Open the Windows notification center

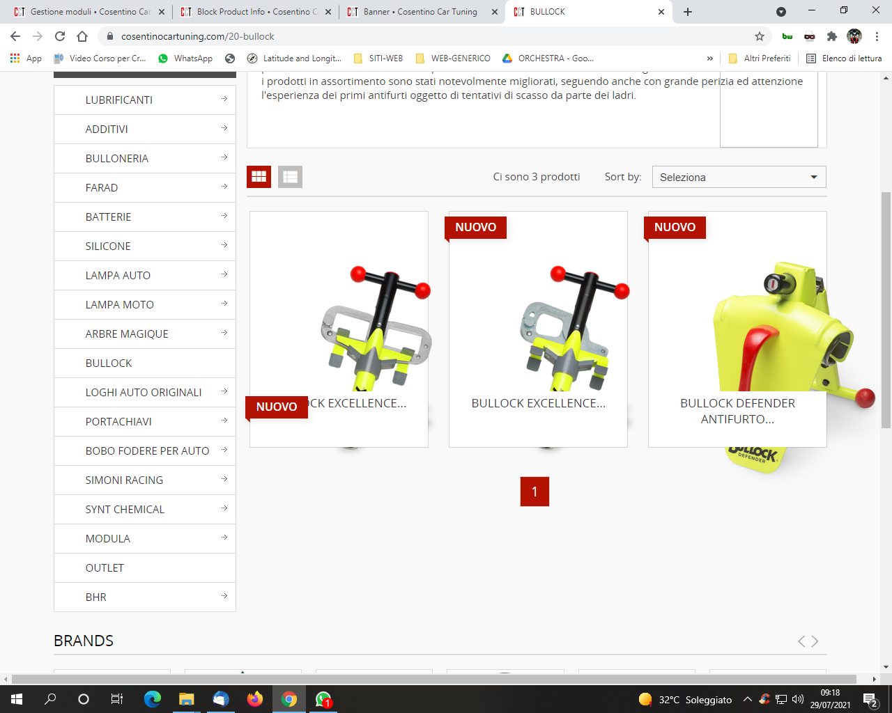870,699
